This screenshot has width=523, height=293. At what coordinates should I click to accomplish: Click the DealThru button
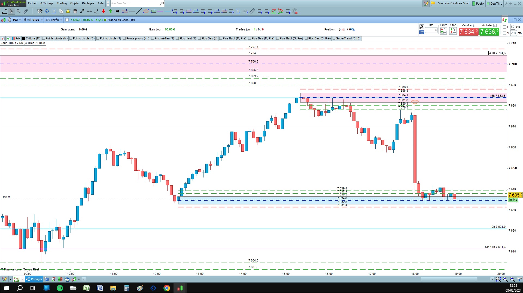(x=495, y=4)
